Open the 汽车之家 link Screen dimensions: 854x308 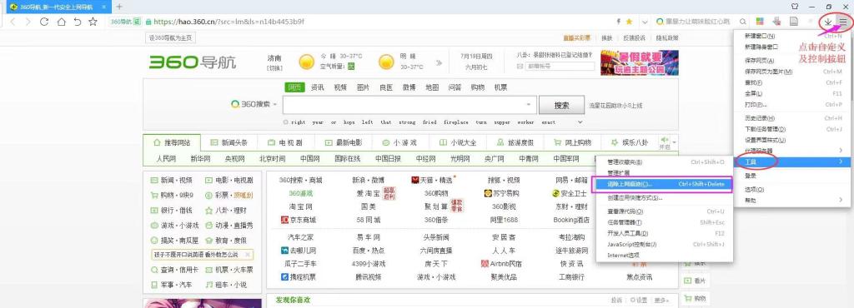click(x=301, y=237)
